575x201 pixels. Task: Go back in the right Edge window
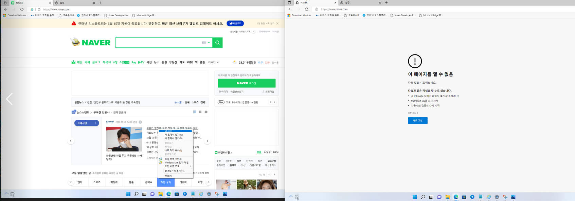pos(290,9)
